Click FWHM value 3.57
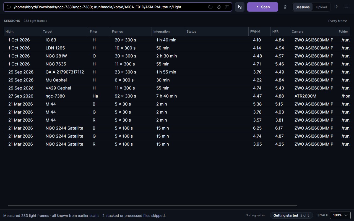The width and height of the screenshot is (354, 221). [x=257, y=120]
